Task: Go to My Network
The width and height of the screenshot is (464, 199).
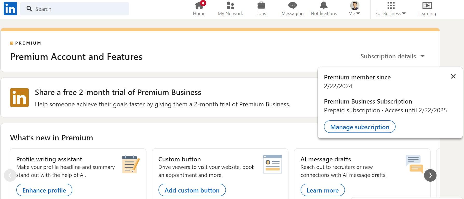Action: point(230,9)
